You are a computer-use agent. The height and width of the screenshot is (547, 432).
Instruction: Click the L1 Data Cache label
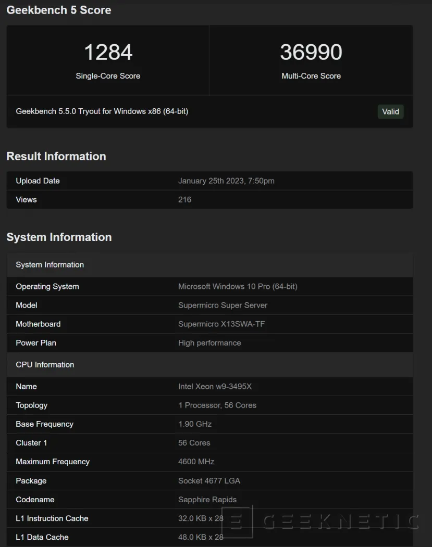click(x=42, y=537)
